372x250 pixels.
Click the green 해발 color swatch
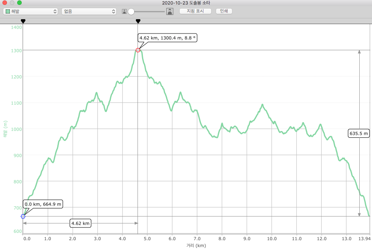point(8,11)
